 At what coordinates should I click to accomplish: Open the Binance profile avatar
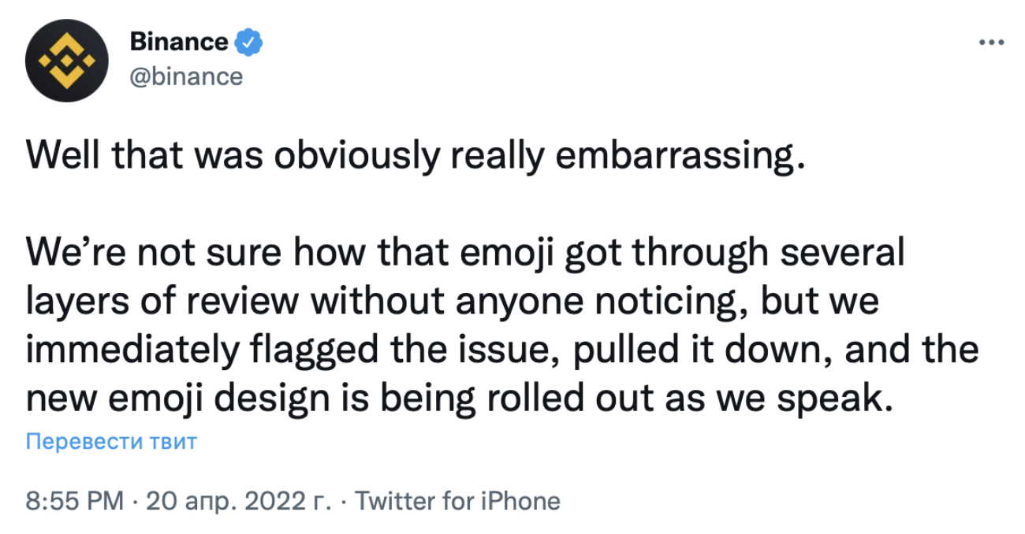tap(66, 61)
